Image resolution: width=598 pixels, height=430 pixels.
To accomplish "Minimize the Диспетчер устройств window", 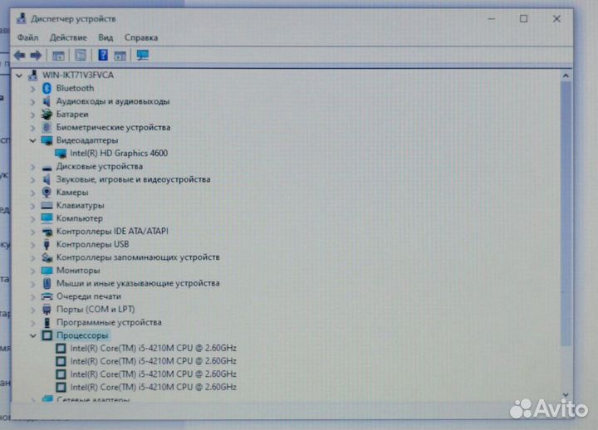I will (492, 19).
